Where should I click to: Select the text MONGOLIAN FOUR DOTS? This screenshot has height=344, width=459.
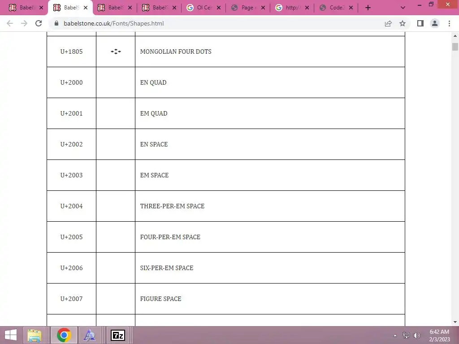click(x=176, y=52)
